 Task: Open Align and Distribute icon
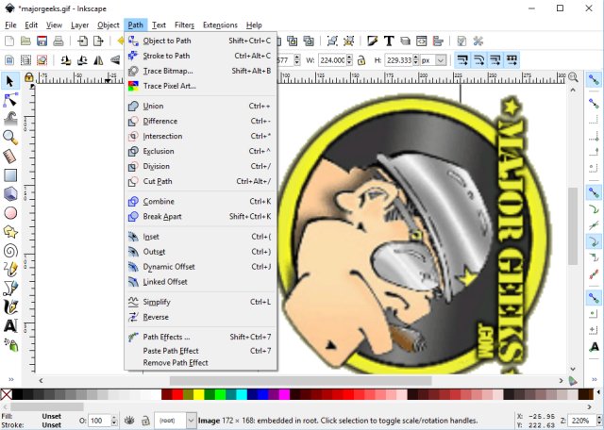pyautogui.click(x=438, y=41)
